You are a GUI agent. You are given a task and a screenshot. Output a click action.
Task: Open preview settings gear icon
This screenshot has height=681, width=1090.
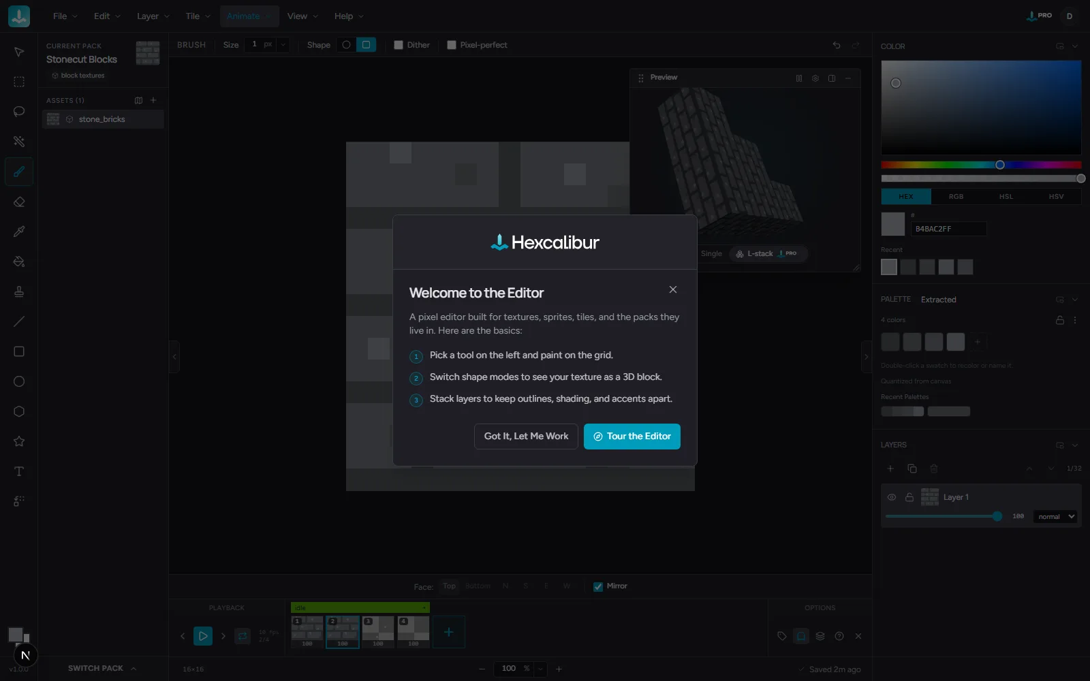pos(815,78)
